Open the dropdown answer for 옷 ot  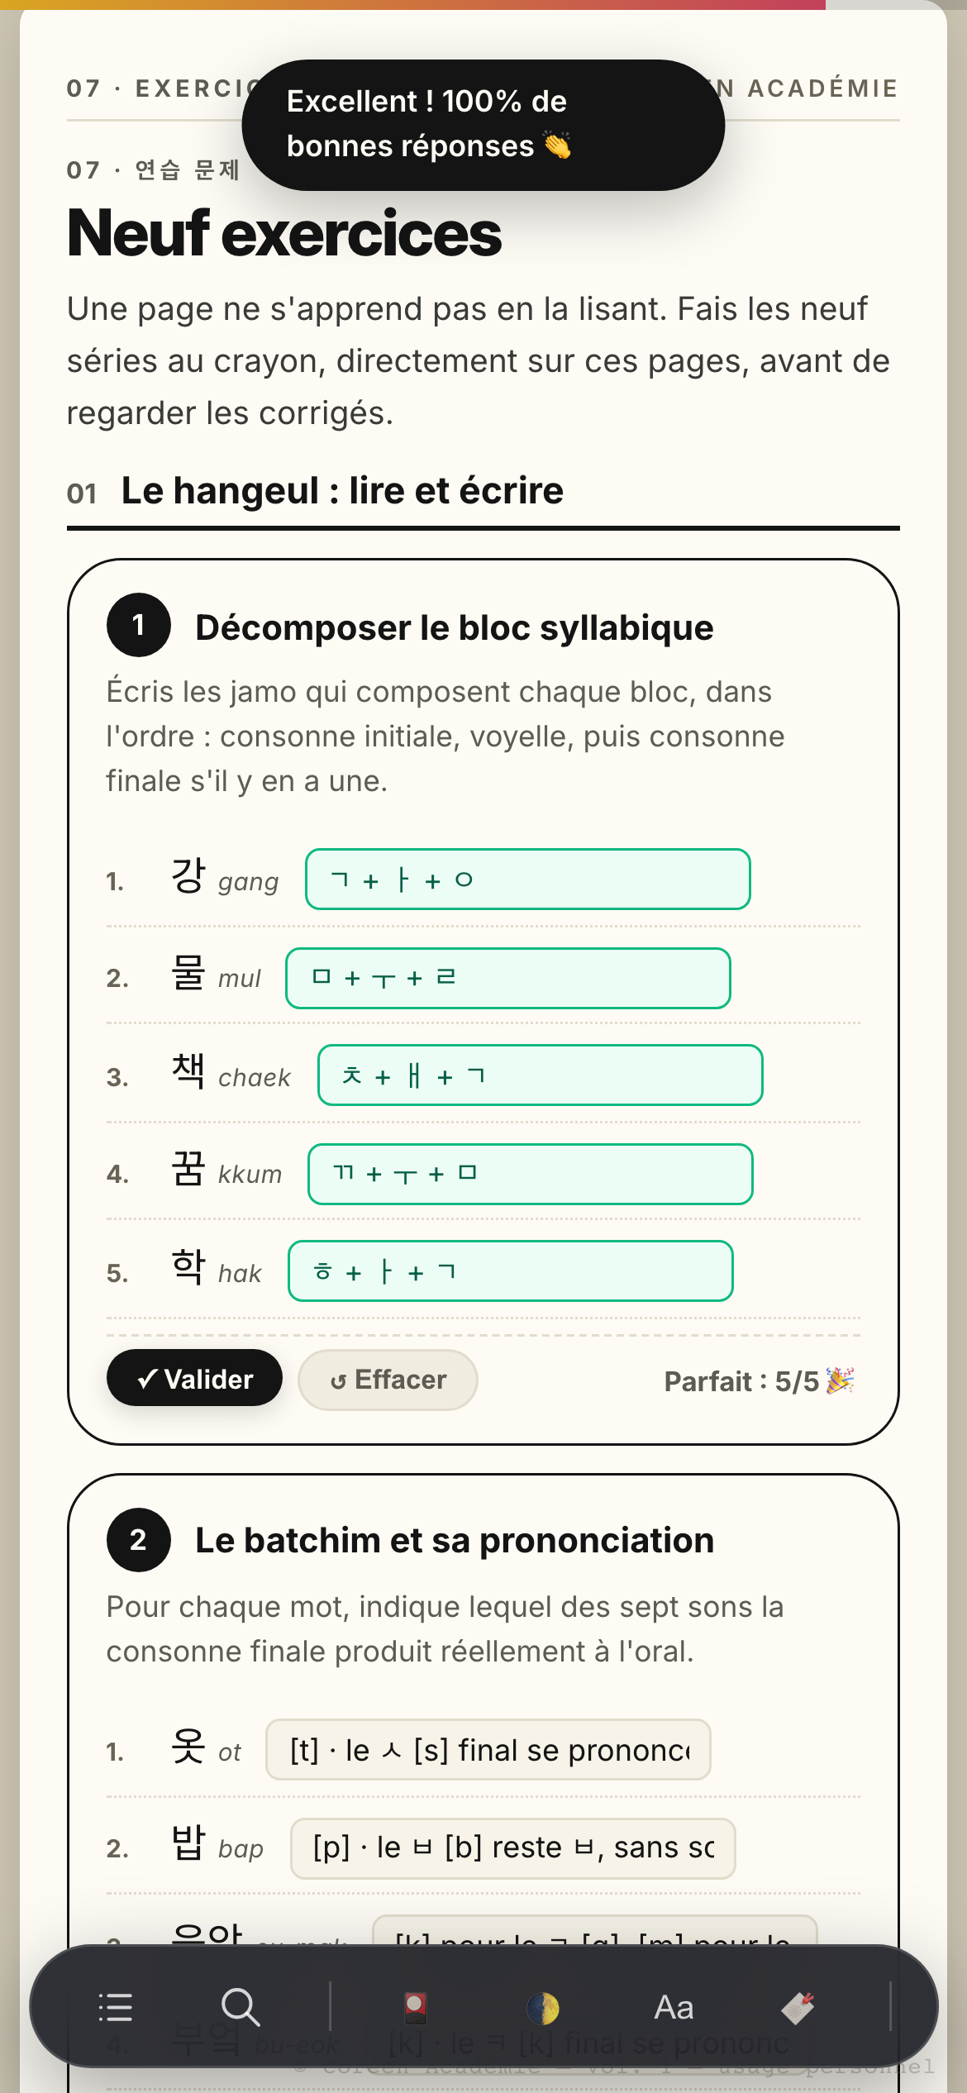[488, 1749]
